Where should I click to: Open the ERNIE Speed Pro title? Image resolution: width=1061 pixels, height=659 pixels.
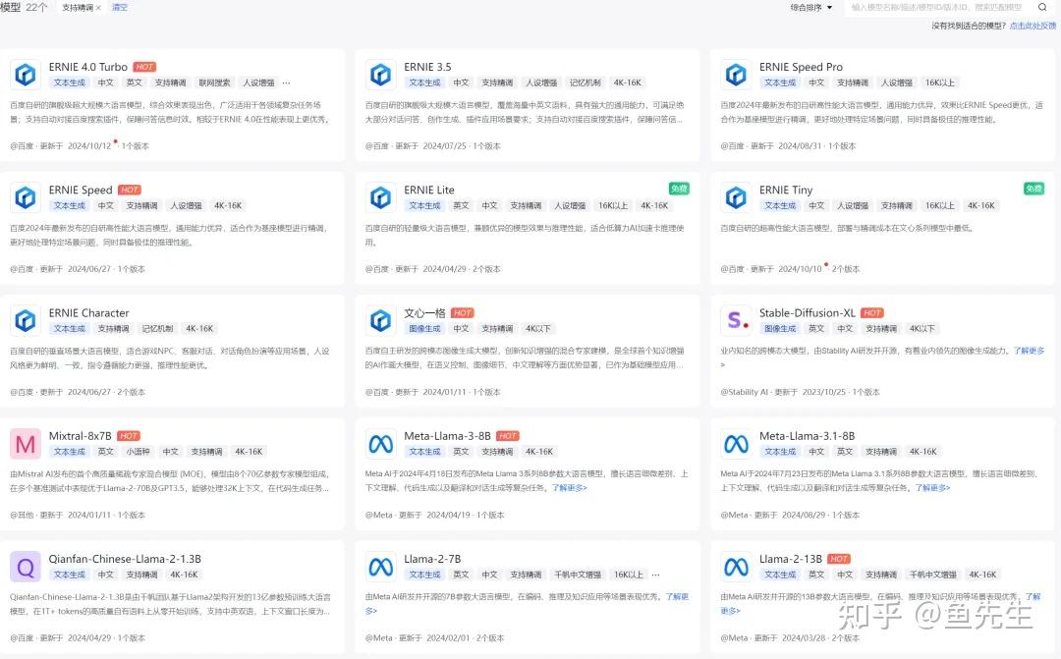tap(802, 67)
